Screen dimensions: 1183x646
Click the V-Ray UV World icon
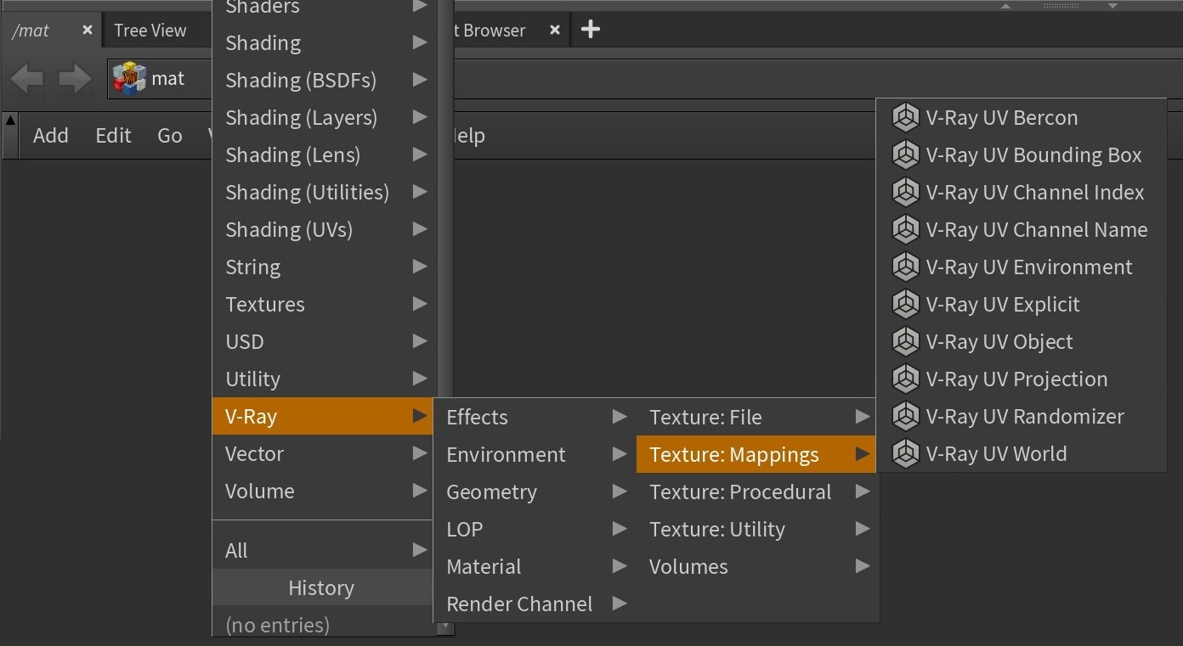click(905, 453)
